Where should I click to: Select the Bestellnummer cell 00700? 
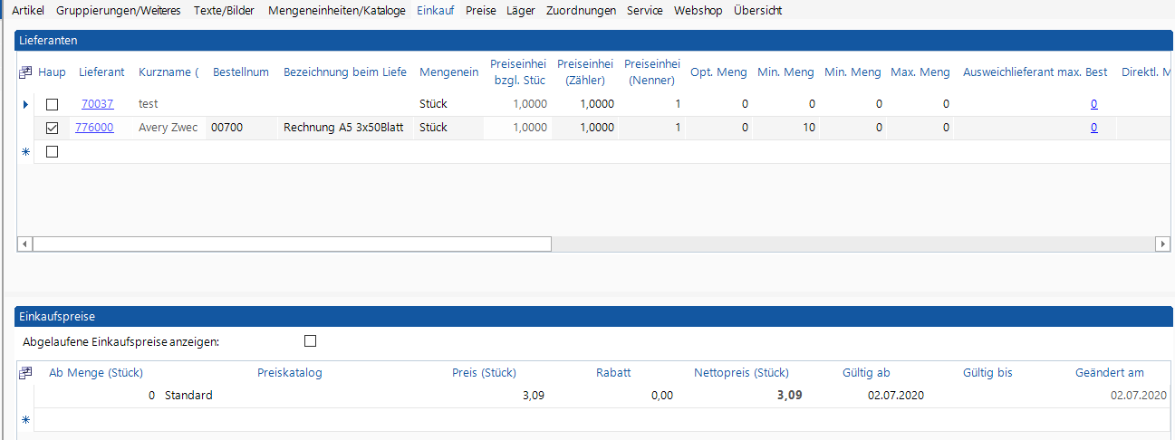tap(226, 128)
